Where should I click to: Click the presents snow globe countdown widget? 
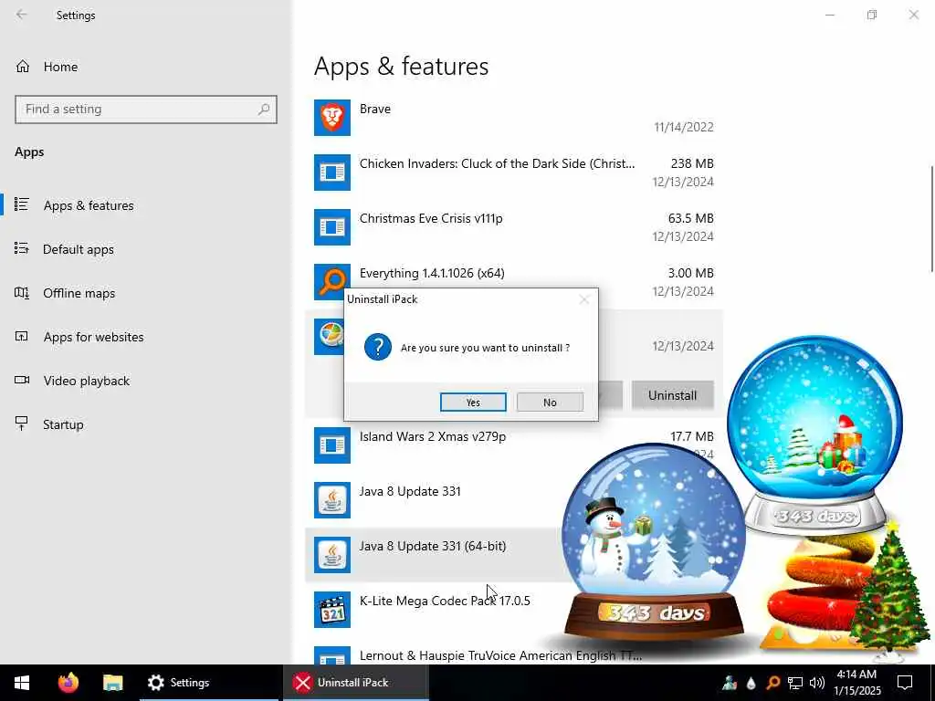pos(815,434)
